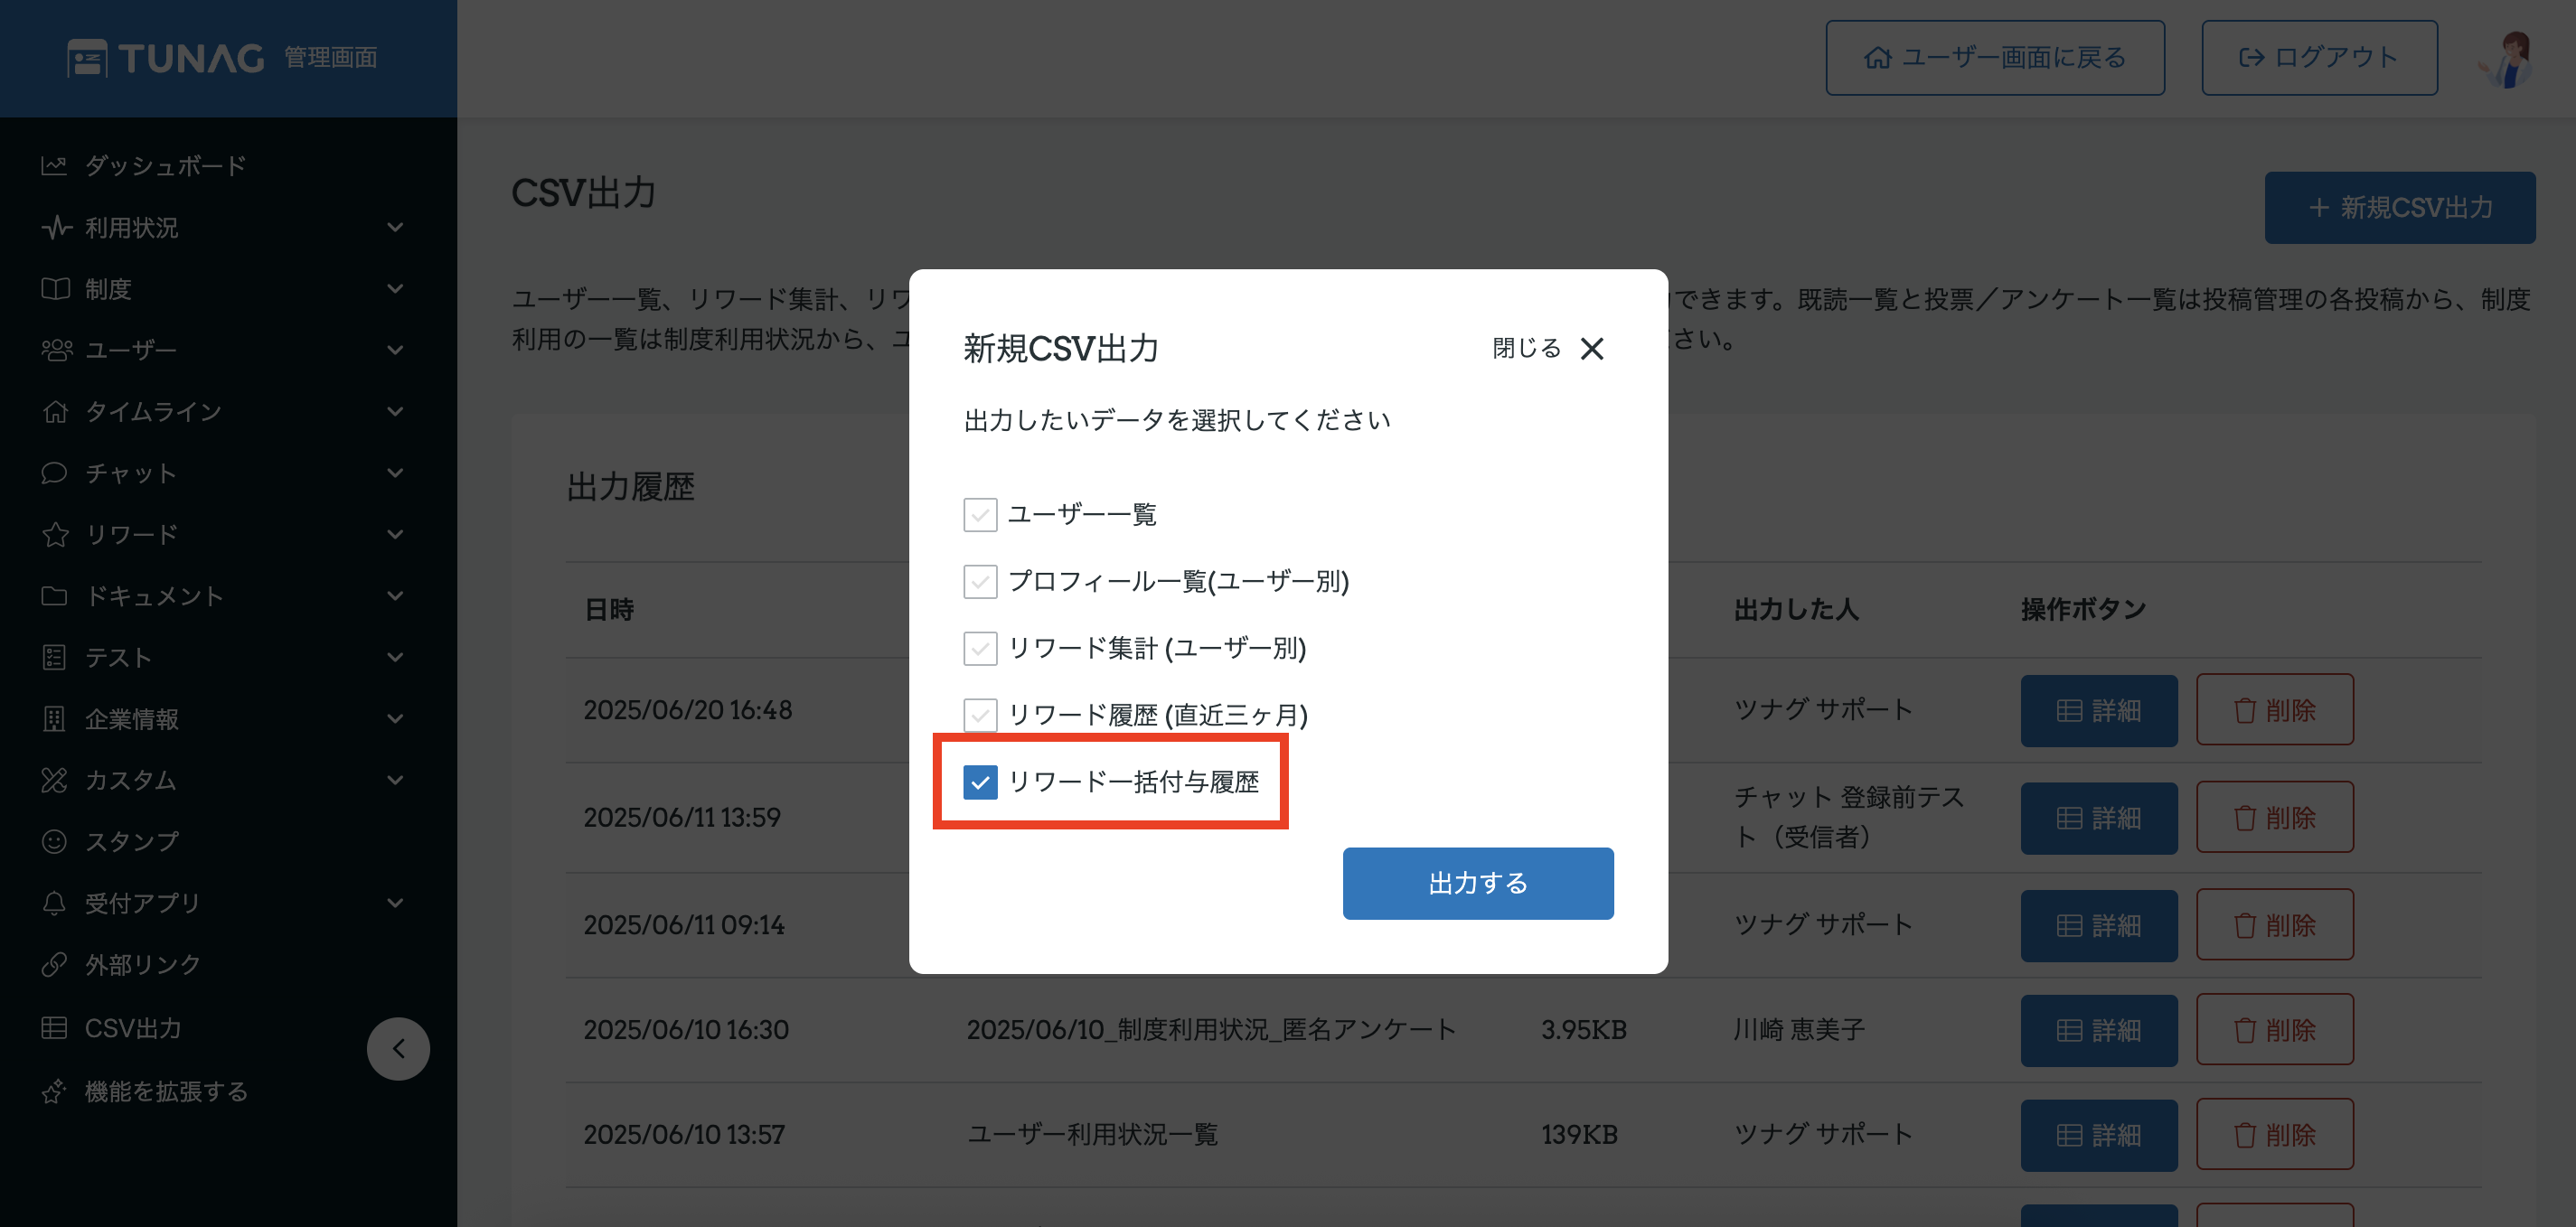The height and width of the screenshot is (1227, 2576).
Task: Click the TUNAG logo icon
Action: click(x=87, y=58)
